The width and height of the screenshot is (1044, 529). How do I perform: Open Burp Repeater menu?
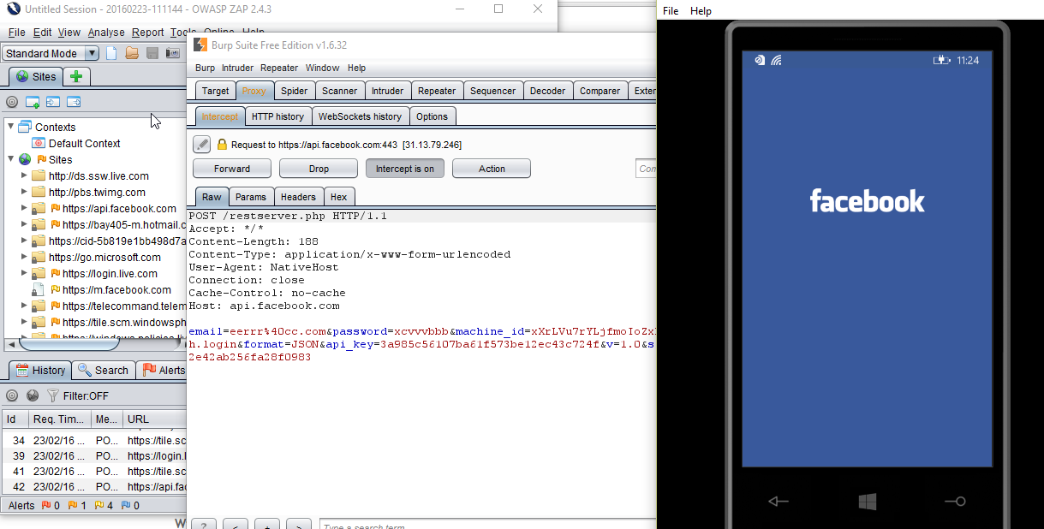click(x=279, y=68)
